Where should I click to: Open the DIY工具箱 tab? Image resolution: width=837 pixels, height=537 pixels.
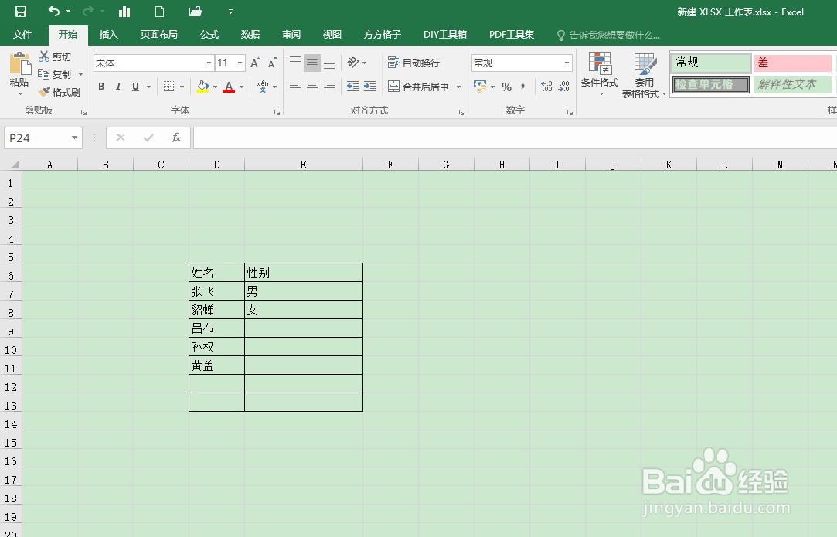pos(445,34)
